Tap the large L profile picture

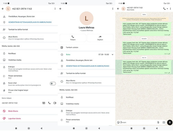coord(86,18)
